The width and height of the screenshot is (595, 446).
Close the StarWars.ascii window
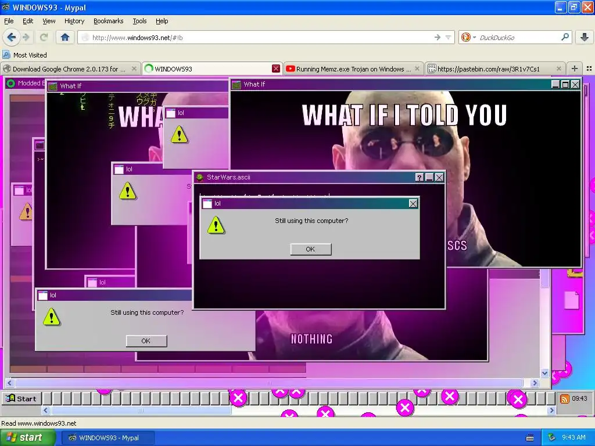pos(439,177)
